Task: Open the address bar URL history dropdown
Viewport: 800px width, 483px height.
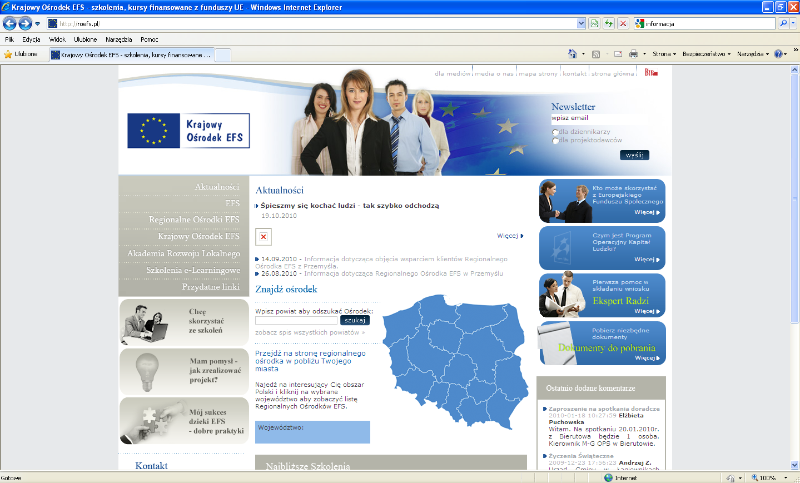Action: tap(581, 23)
